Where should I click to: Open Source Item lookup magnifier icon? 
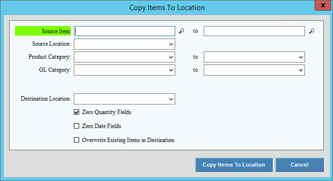(181, 31)
